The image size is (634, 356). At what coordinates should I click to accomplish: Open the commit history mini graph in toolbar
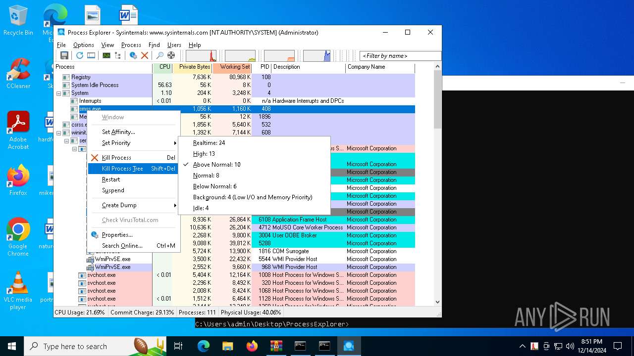click(x=240, y=56)
